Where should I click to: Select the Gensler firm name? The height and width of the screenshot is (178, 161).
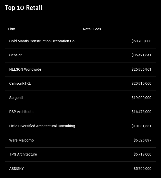[15, 55]
